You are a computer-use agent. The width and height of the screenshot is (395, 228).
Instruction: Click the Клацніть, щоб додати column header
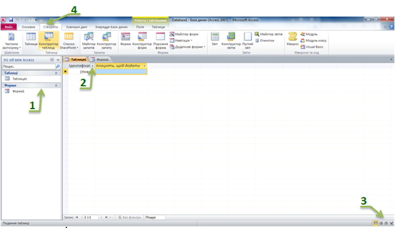point(121,65)
